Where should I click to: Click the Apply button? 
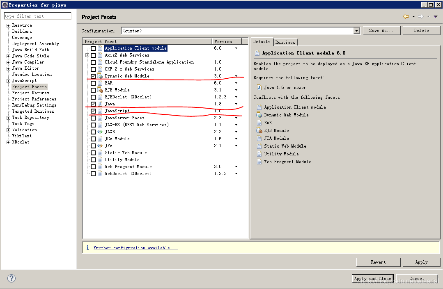point(421,262)
